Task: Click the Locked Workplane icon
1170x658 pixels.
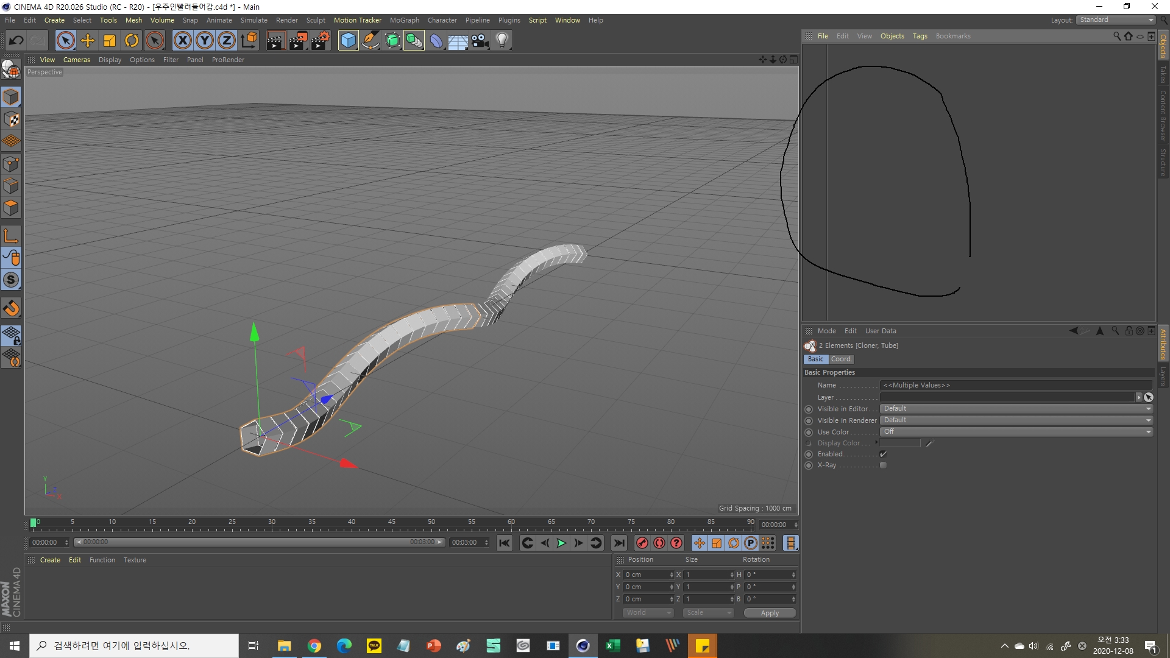Action: coord(11,335)
